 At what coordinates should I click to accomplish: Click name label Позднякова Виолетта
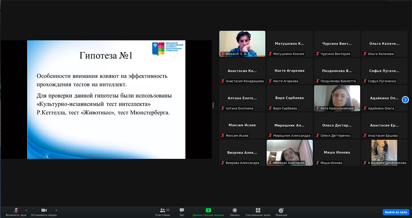point(338,81)
